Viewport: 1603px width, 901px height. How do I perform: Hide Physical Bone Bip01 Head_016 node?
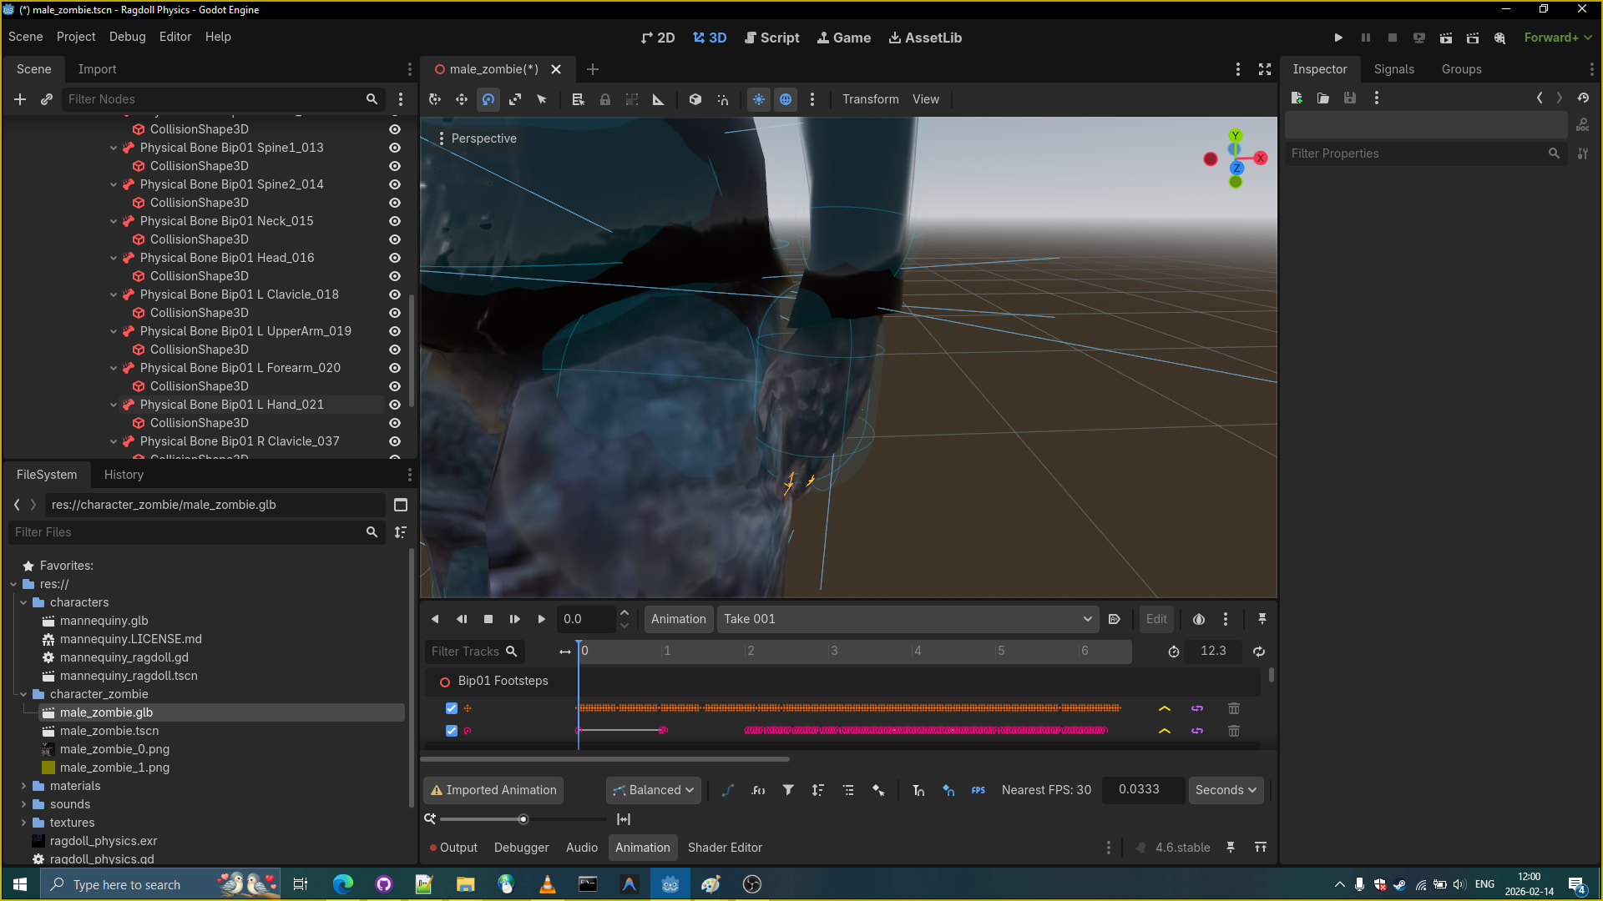click(395, 258)
